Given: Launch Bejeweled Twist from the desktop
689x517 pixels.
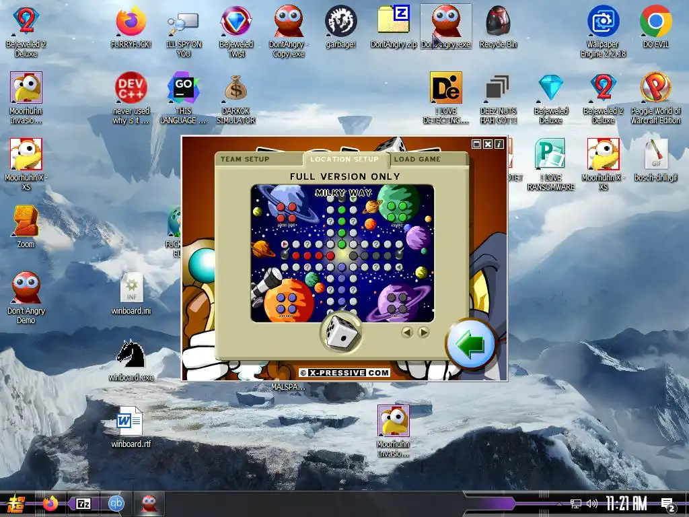Looking at the screenshot, I should [236, 32].
